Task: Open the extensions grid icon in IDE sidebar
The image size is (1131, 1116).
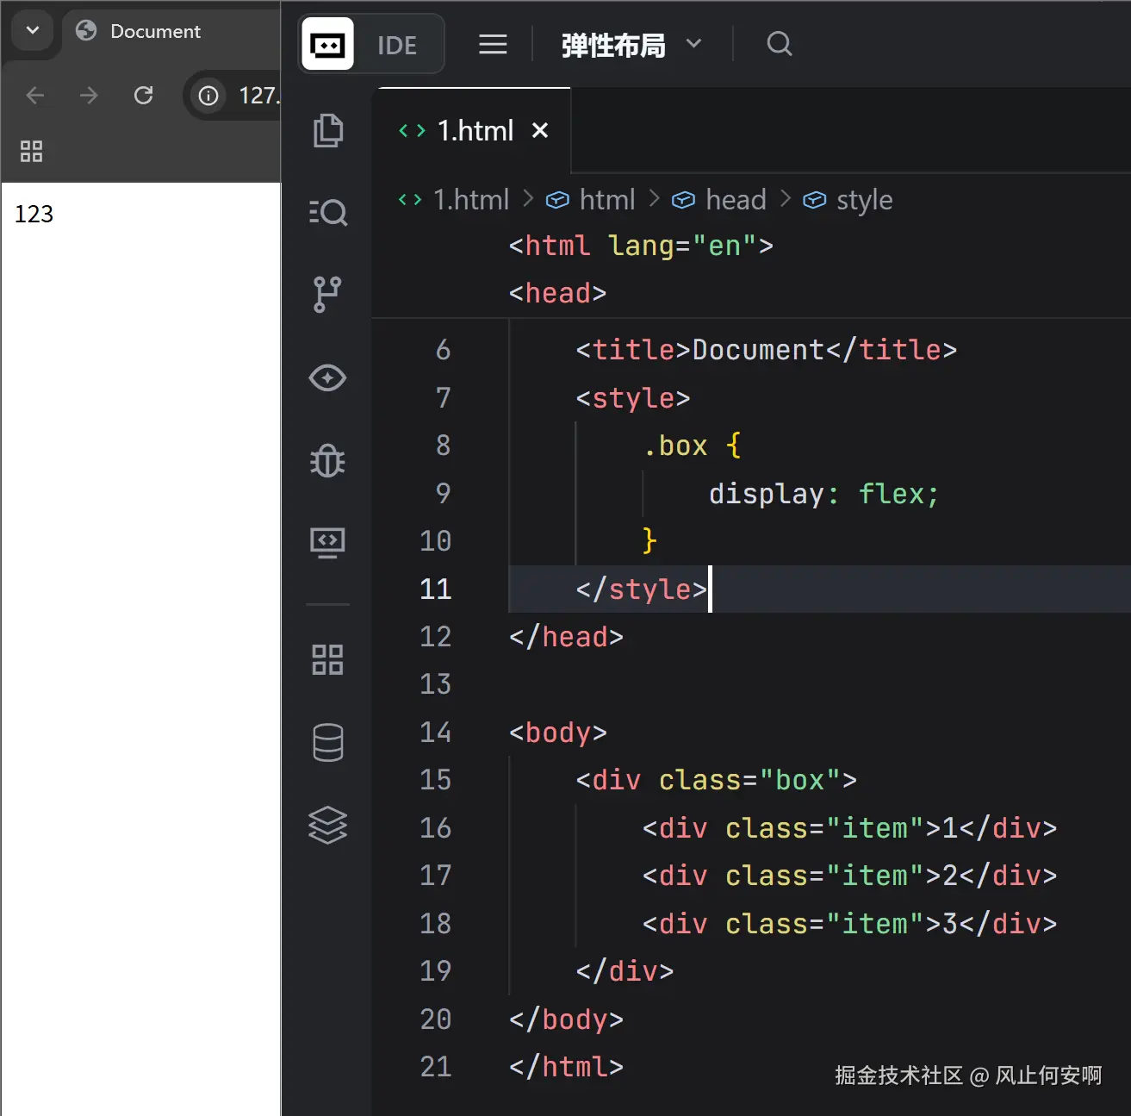Action: coord(327,659)
